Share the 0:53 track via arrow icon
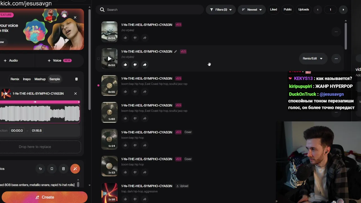Screen dimensions: 361x203 tap(144, 65)
